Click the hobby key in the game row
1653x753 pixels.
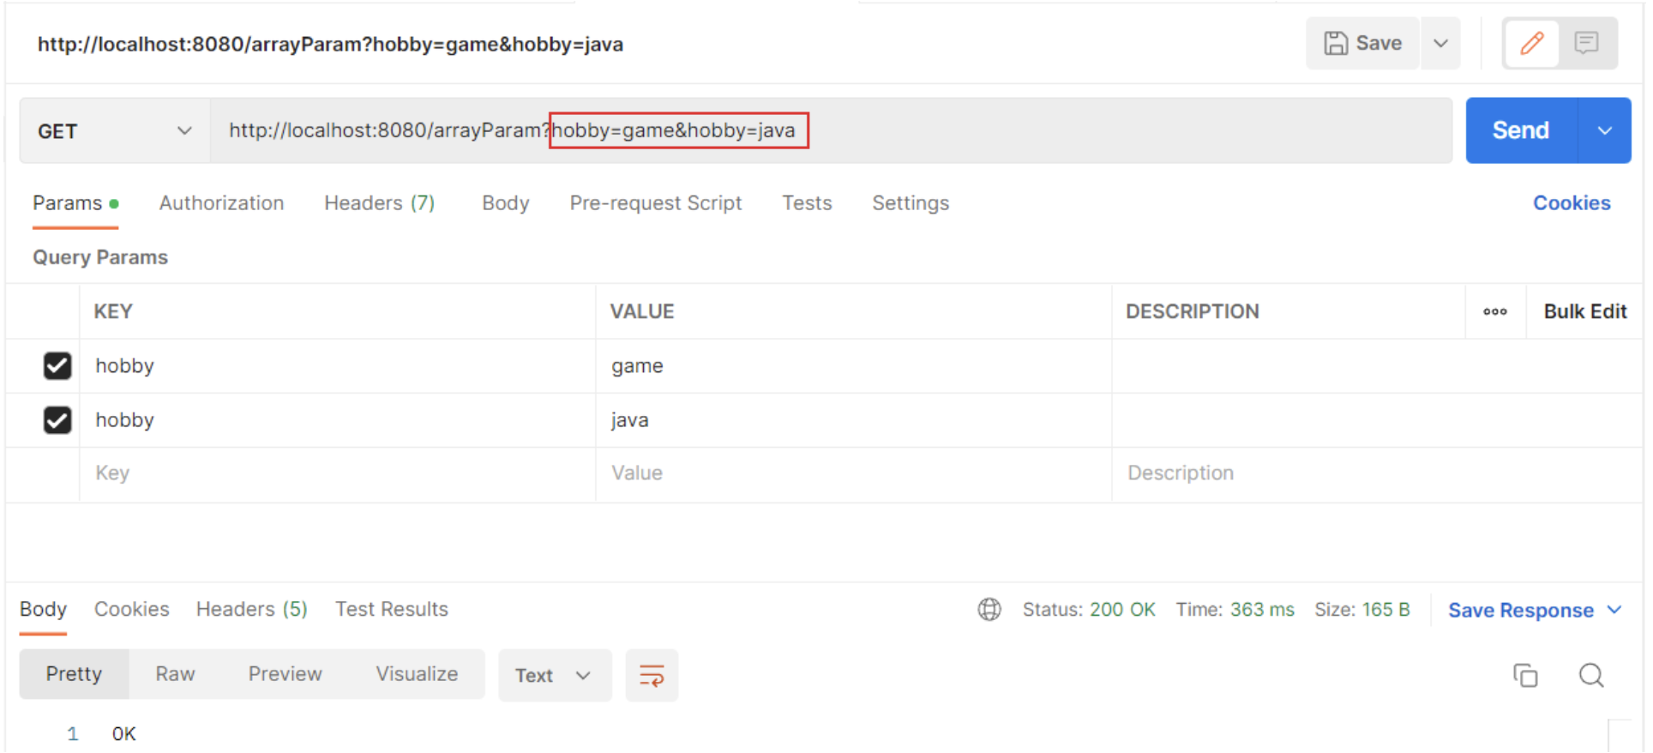(124, 366)
